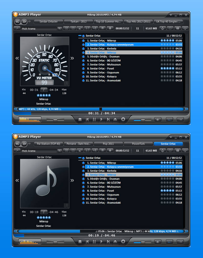Click the quick search magnifier, top player
Image resolution: width=203 pixels, height=258 pixels.
pyautogui.click(x=60, y=29)
